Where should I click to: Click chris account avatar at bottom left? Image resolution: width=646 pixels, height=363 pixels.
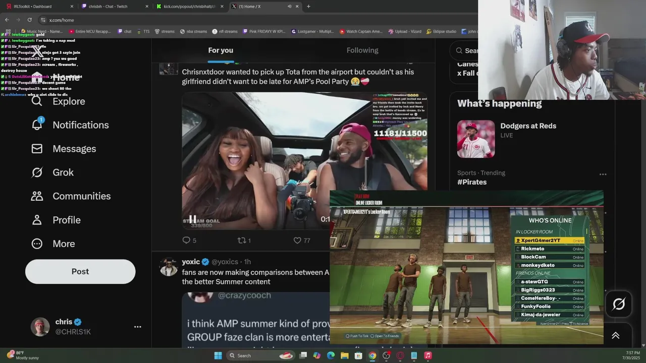pyautogui.click(x=40, y=327)
